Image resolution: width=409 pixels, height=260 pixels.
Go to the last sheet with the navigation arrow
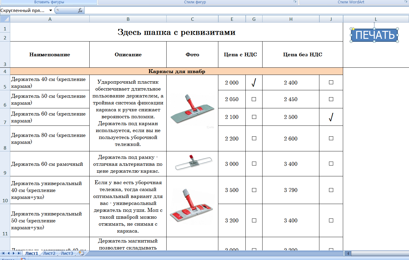[x=19, y=253]
